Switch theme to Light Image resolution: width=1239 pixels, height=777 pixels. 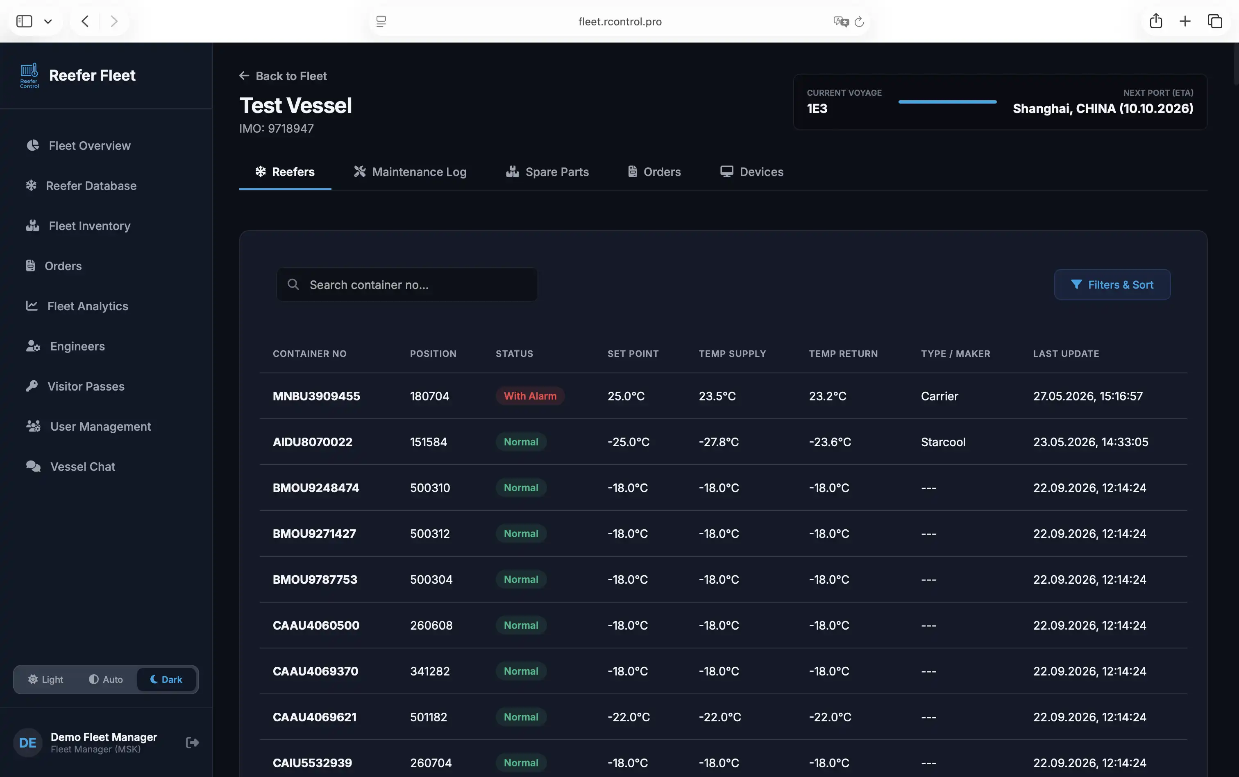pyautogui.click(x=45, y=679)
